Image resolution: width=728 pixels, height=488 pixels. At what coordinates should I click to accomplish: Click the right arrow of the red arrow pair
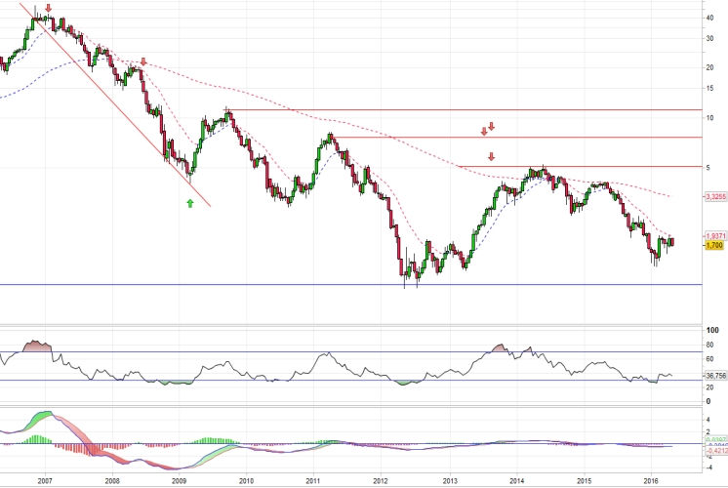[x=492, y=126]
